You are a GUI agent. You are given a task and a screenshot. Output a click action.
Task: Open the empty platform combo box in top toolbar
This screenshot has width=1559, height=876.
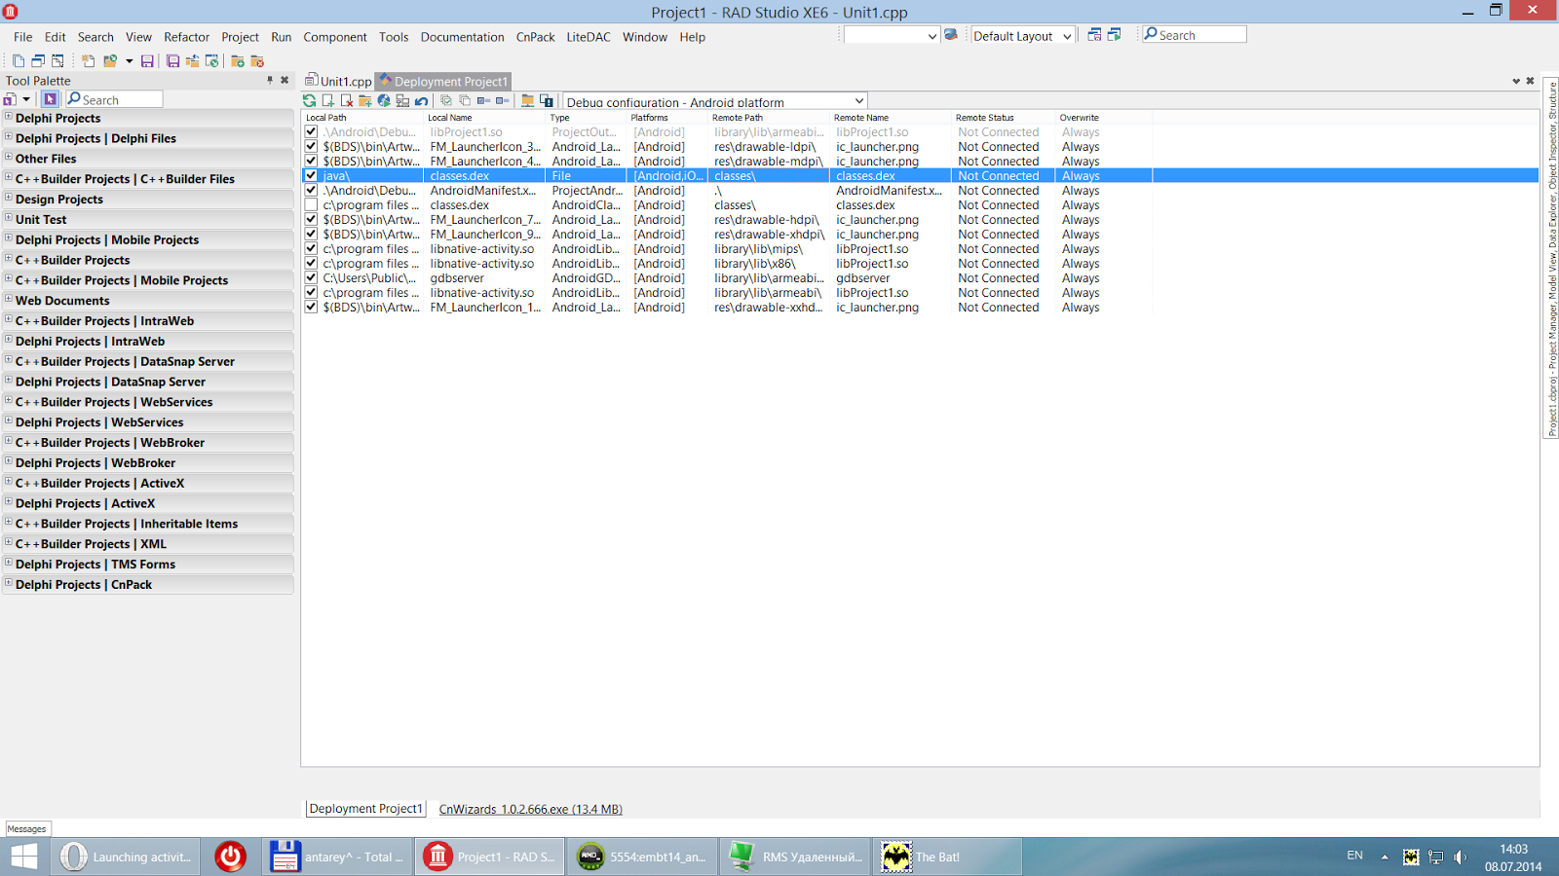892,36
